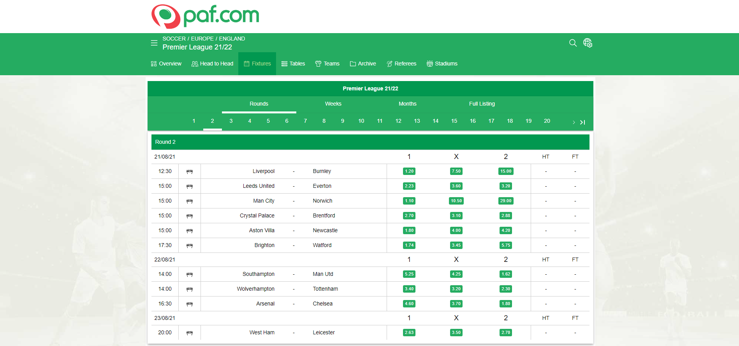Image resolution: width=739 pixels, height=346 pixels.
Task: Open Everton team link
Action: [x=322, y=186]
